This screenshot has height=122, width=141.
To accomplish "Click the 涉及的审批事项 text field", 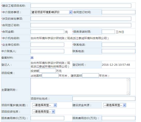I will click(x=81, y=19).
